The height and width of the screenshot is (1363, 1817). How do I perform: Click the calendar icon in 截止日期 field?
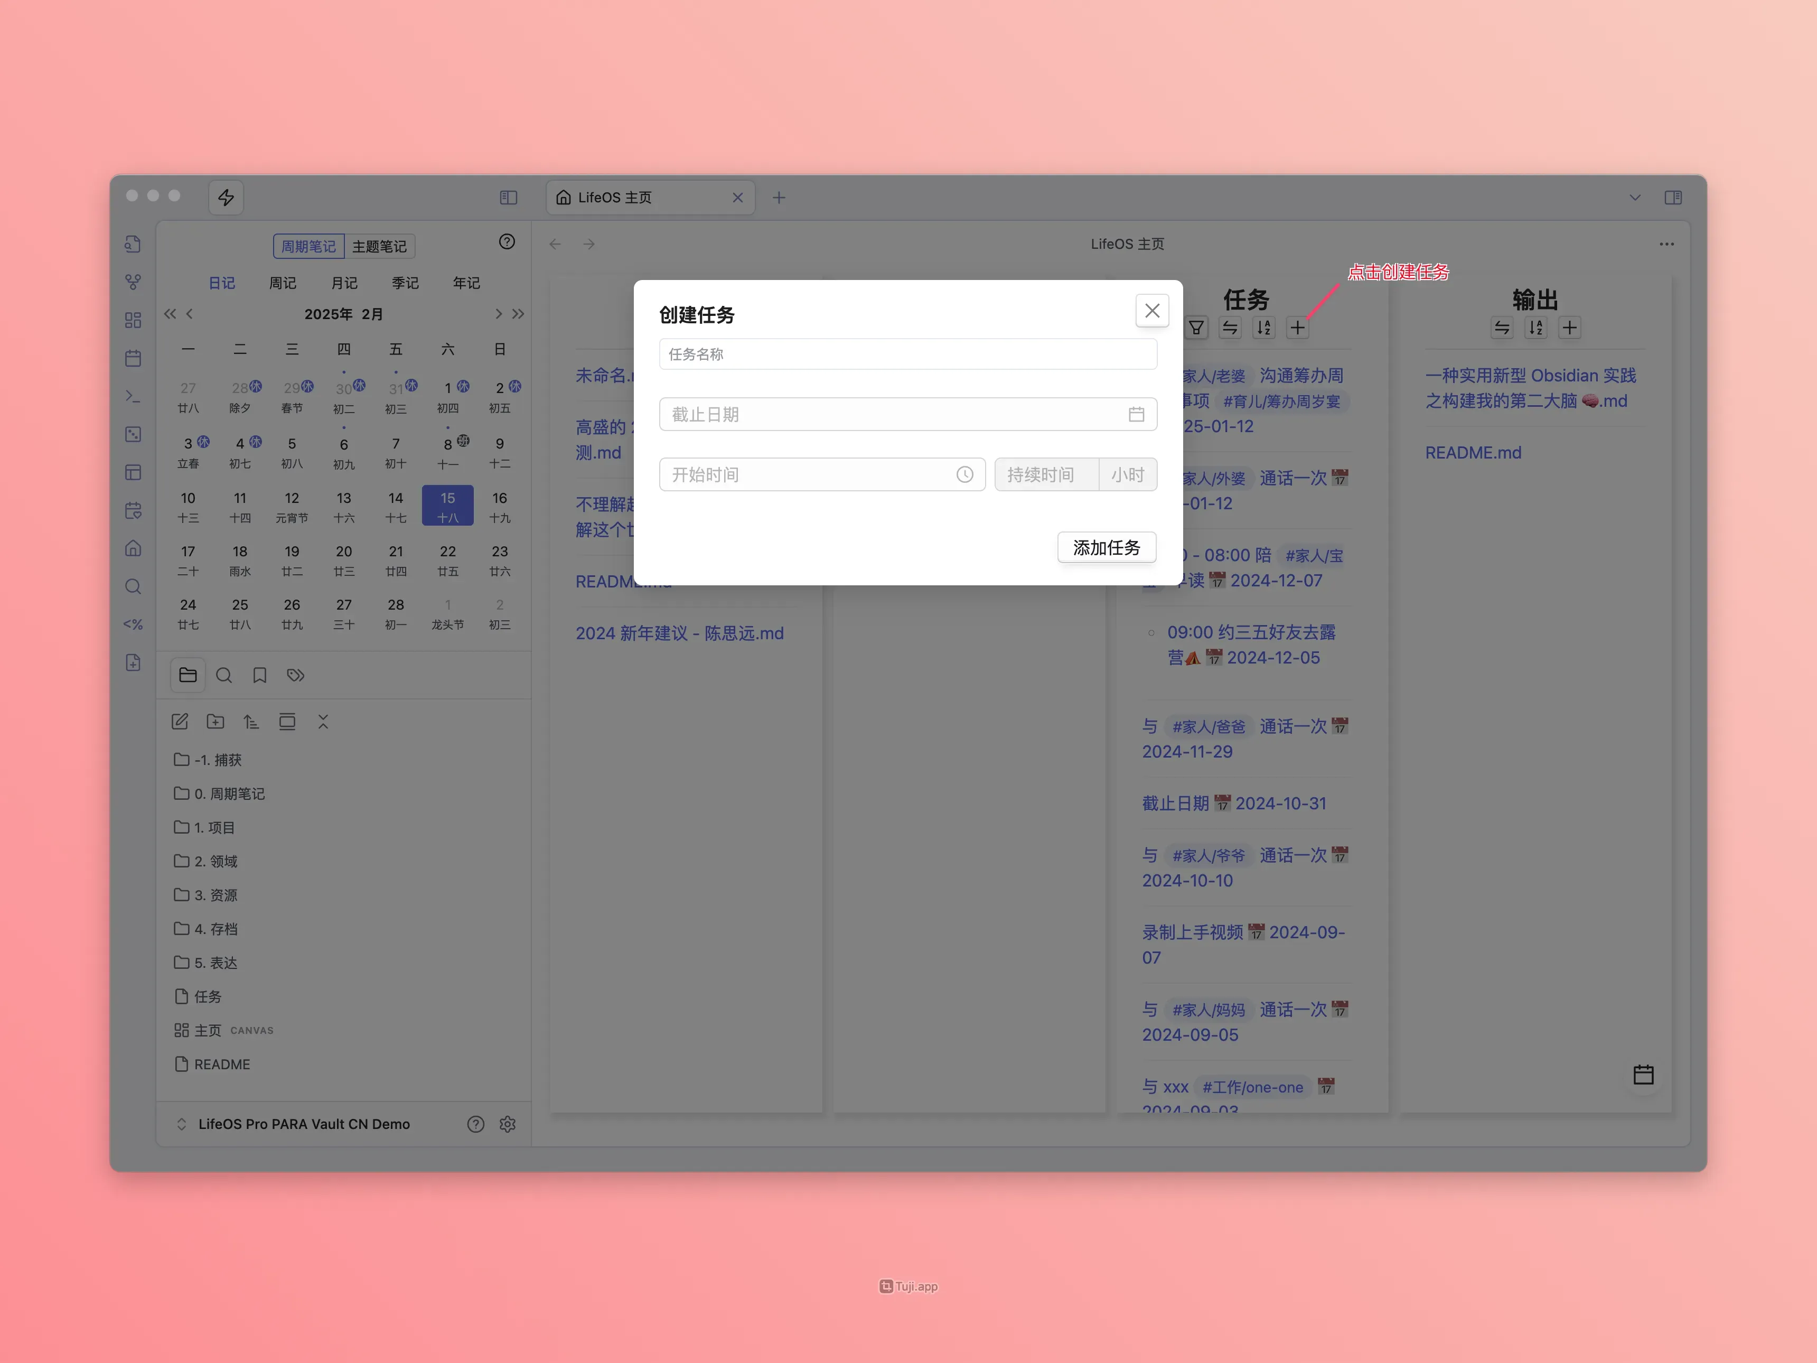tap(1136, 414)
